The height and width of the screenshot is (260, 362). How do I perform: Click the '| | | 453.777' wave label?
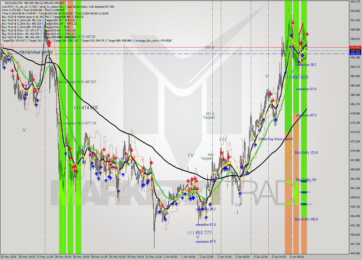(x=200, y=233)
